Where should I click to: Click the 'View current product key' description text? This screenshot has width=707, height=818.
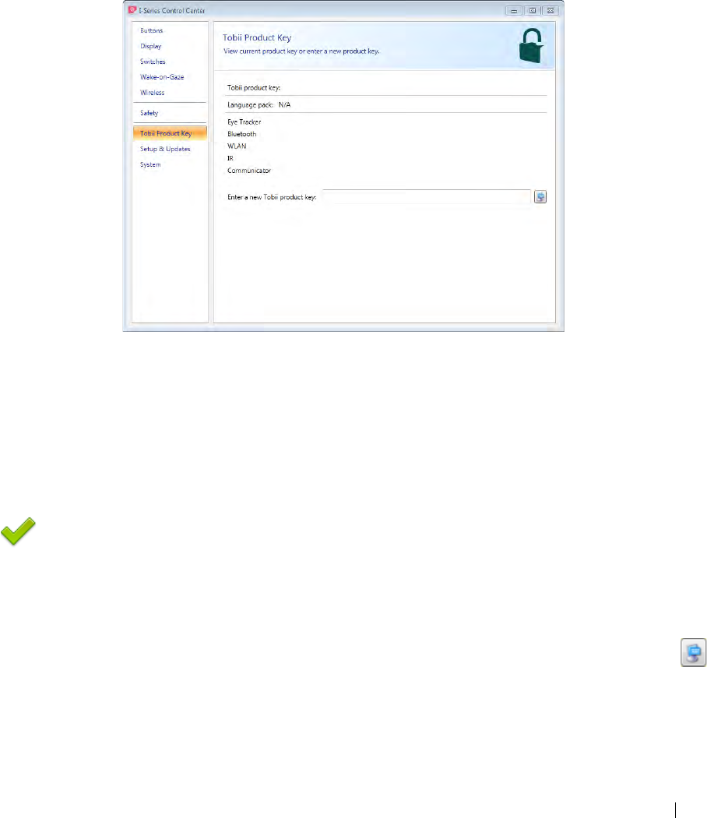301,51
